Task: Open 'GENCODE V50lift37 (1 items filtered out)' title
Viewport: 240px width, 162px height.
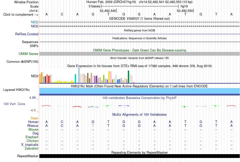Action: [x=139, y=18]
